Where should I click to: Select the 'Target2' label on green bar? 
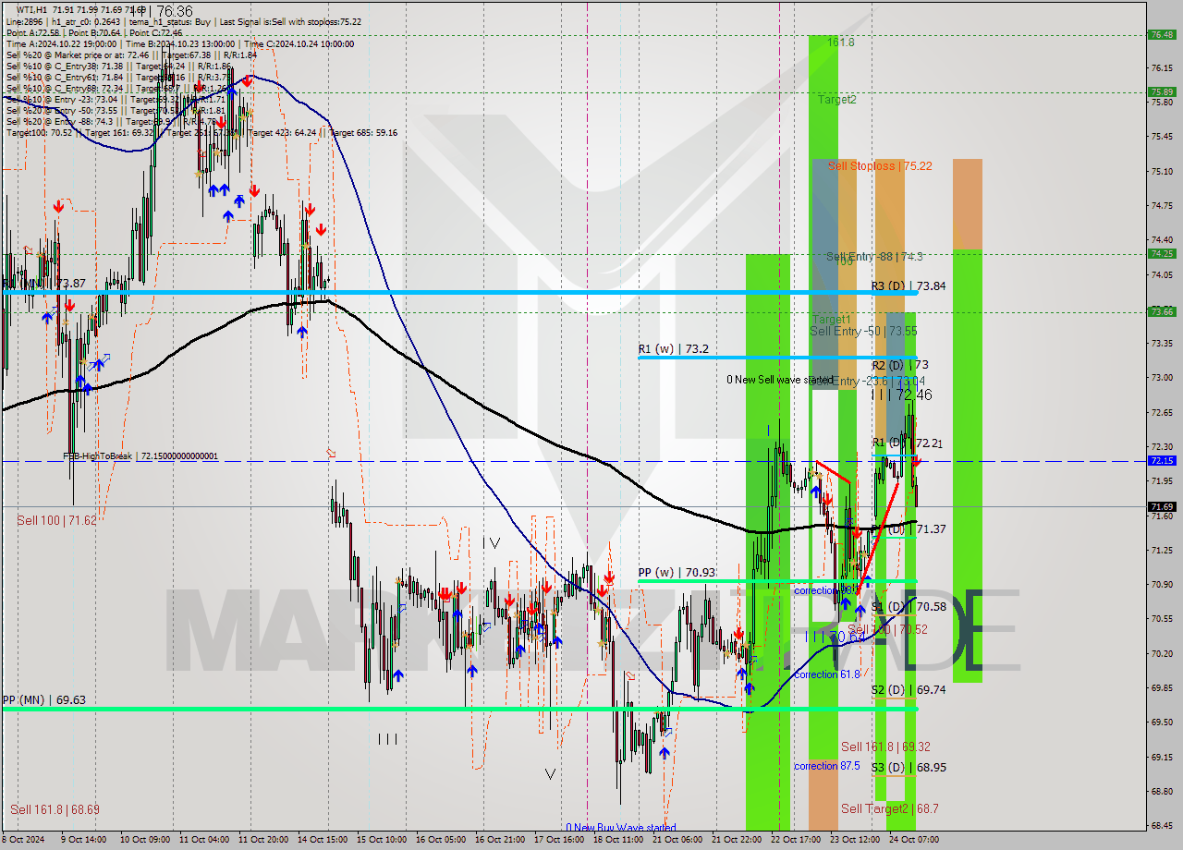(836, 99)
